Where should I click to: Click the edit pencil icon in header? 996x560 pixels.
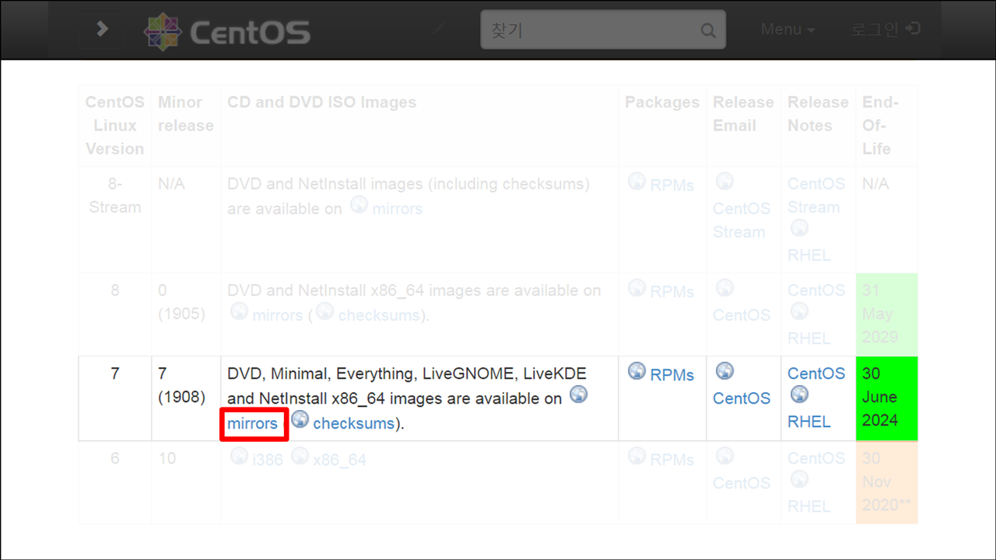point(440,30)
